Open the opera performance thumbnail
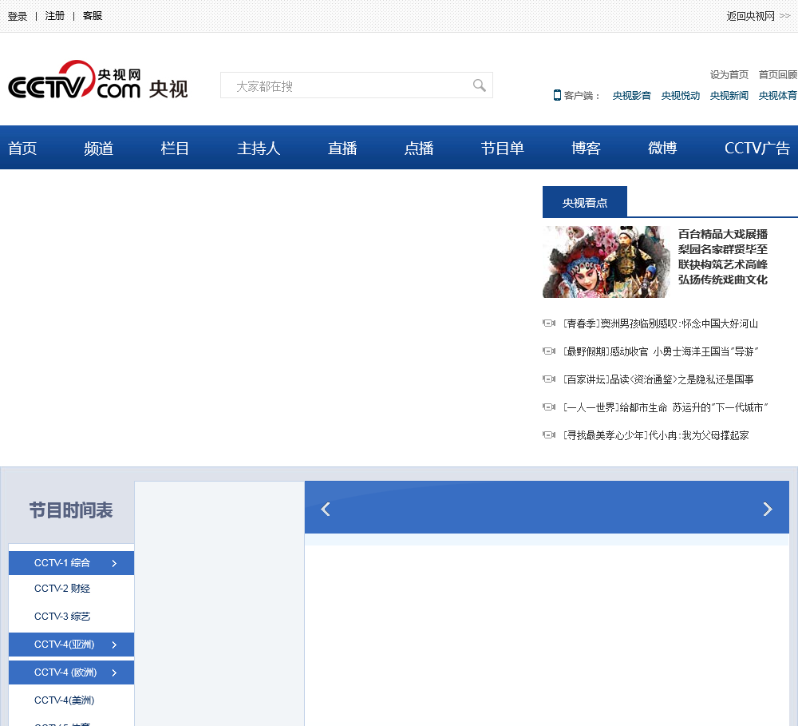The width and height of the screenshot is (798, 726). point(606,262)
